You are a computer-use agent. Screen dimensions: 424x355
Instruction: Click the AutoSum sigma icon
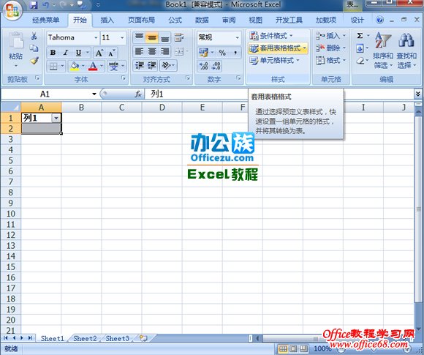pyautogui.click(x=360, y=36)
